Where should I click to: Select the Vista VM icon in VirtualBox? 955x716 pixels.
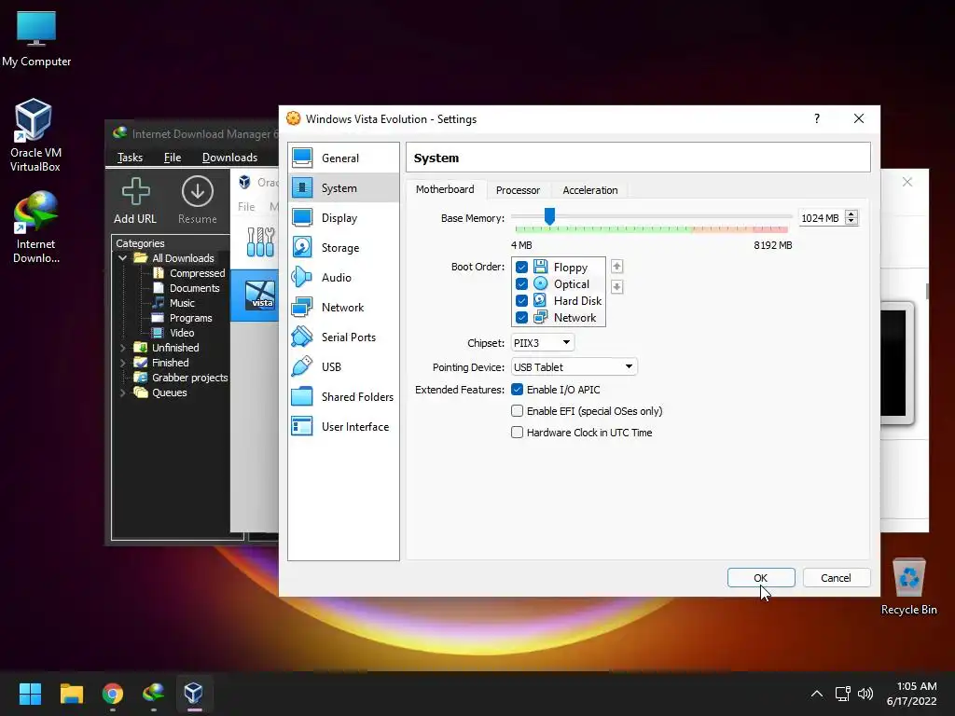pyautogui.click(x=260, y=296)
